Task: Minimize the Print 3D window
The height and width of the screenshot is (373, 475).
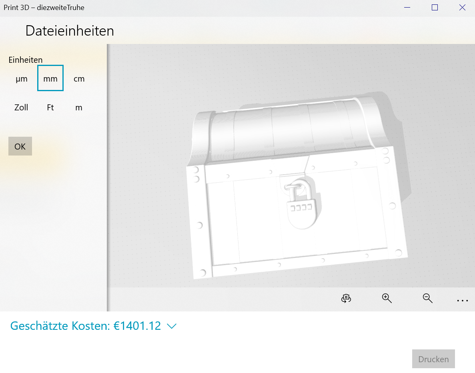Action: 407,8
